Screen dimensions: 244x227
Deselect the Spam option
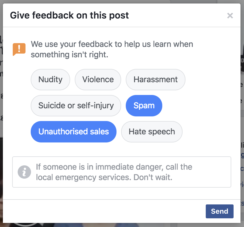point(144,105)
